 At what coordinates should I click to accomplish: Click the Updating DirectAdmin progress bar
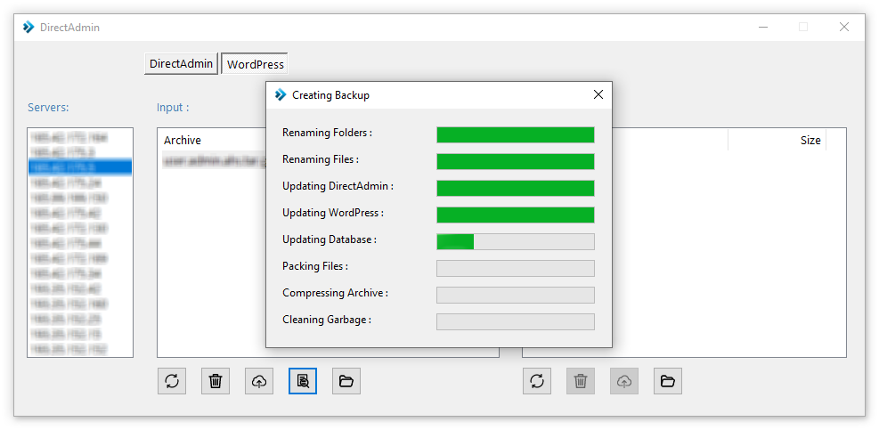coord(515,189)
